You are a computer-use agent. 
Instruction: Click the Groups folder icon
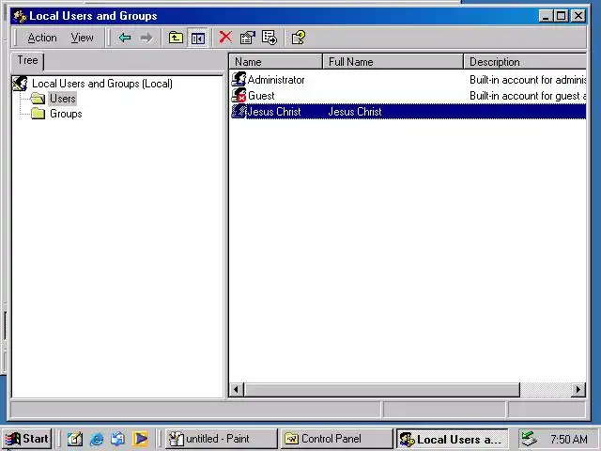point(38,114)
